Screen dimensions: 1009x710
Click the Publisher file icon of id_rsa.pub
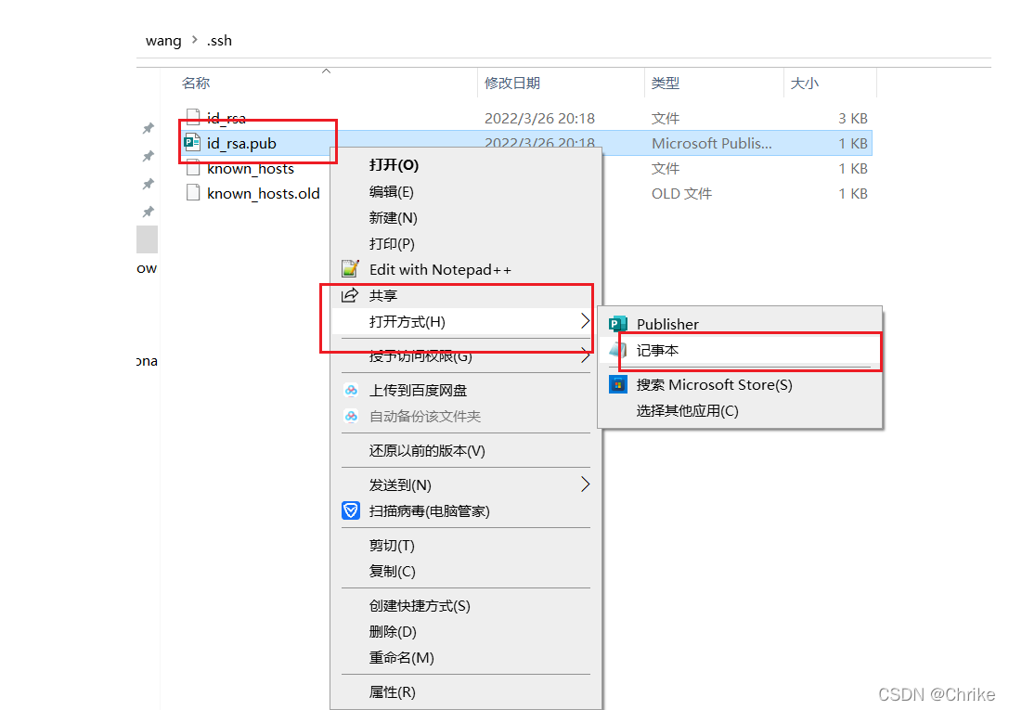click(192, 142)
